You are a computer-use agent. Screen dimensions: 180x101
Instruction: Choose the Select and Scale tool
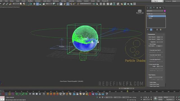[x=40, y=4]
